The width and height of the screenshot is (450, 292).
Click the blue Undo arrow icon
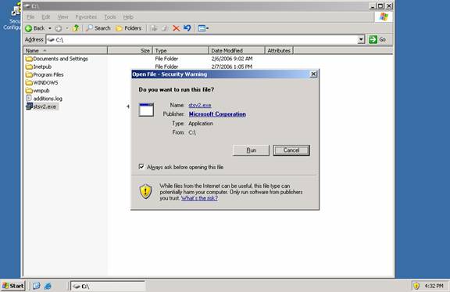click(x=187, y=28)
